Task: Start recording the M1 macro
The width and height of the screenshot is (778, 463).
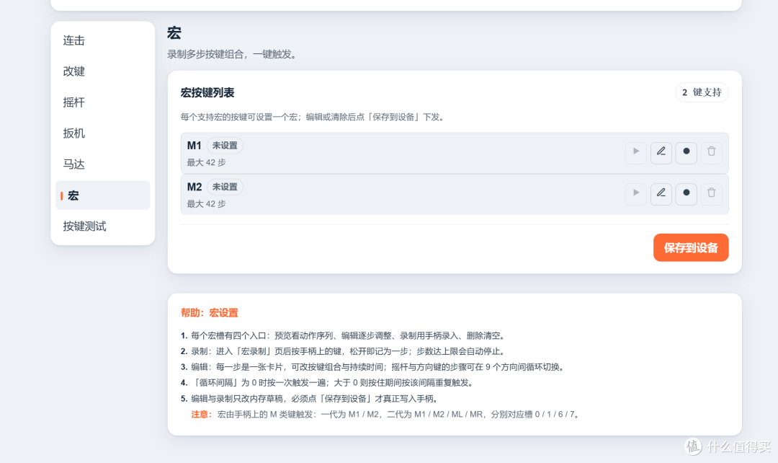Action: (x=687, y=152)
